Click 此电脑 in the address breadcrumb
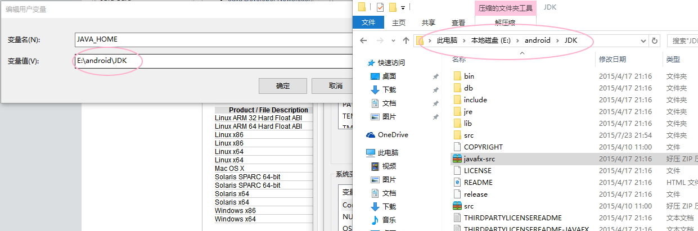The image size is (698, 231). coord(447,40)
